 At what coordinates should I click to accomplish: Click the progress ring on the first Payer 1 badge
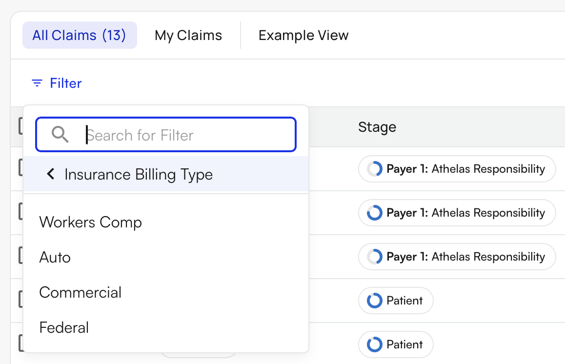375,169
